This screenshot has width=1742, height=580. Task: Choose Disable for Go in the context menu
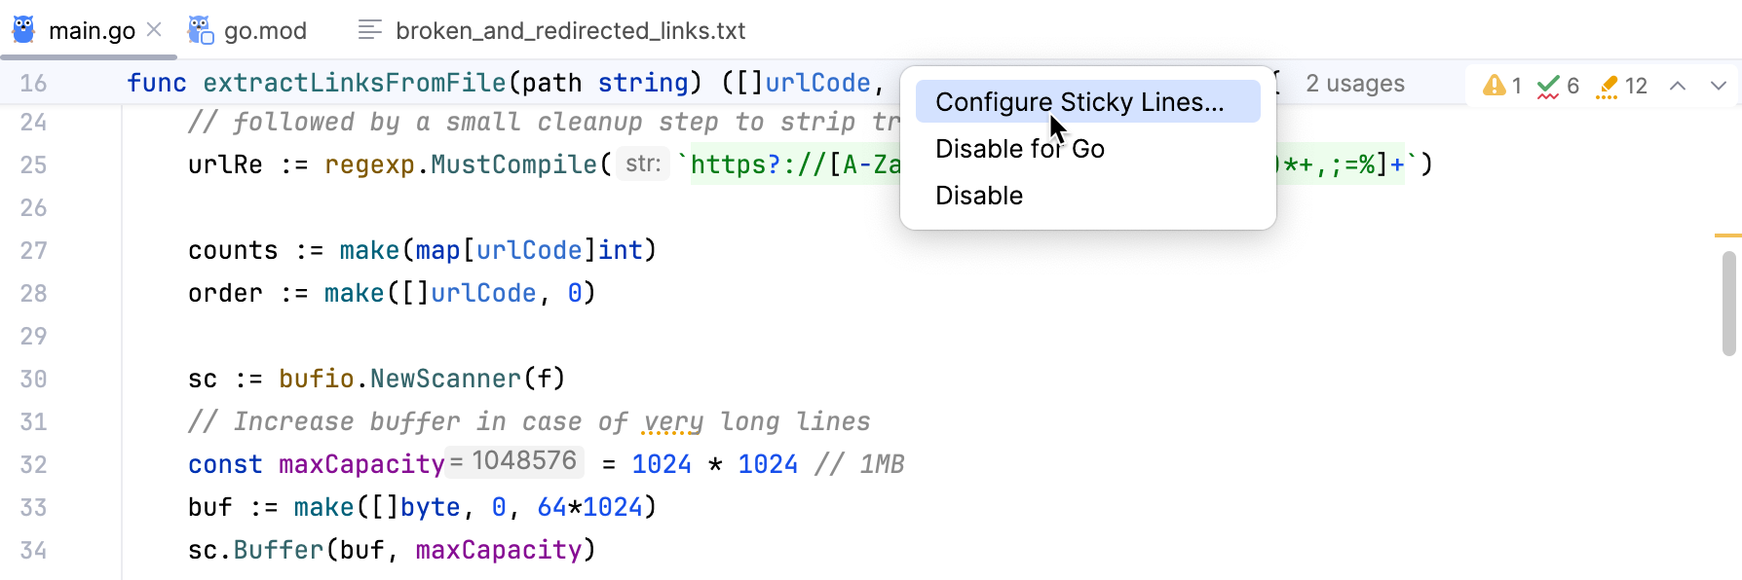[1019, 148]
